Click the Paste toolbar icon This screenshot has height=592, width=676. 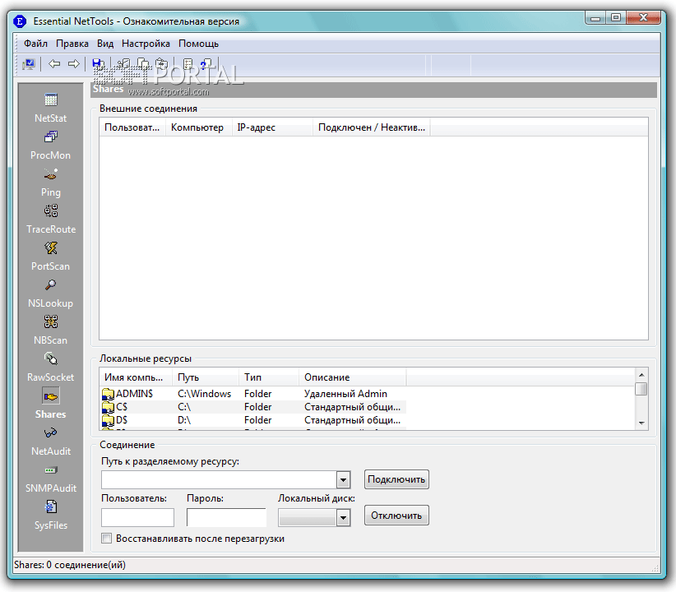[161, 64]
